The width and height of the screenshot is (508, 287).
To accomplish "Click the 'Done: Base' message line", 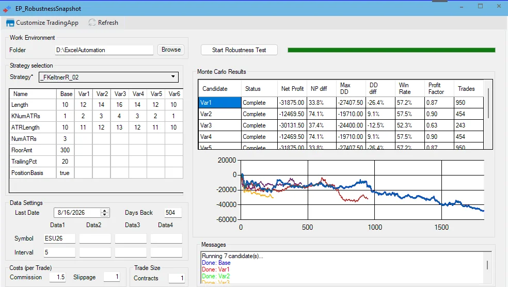I will pyautogui.click(x=216, y=263).
